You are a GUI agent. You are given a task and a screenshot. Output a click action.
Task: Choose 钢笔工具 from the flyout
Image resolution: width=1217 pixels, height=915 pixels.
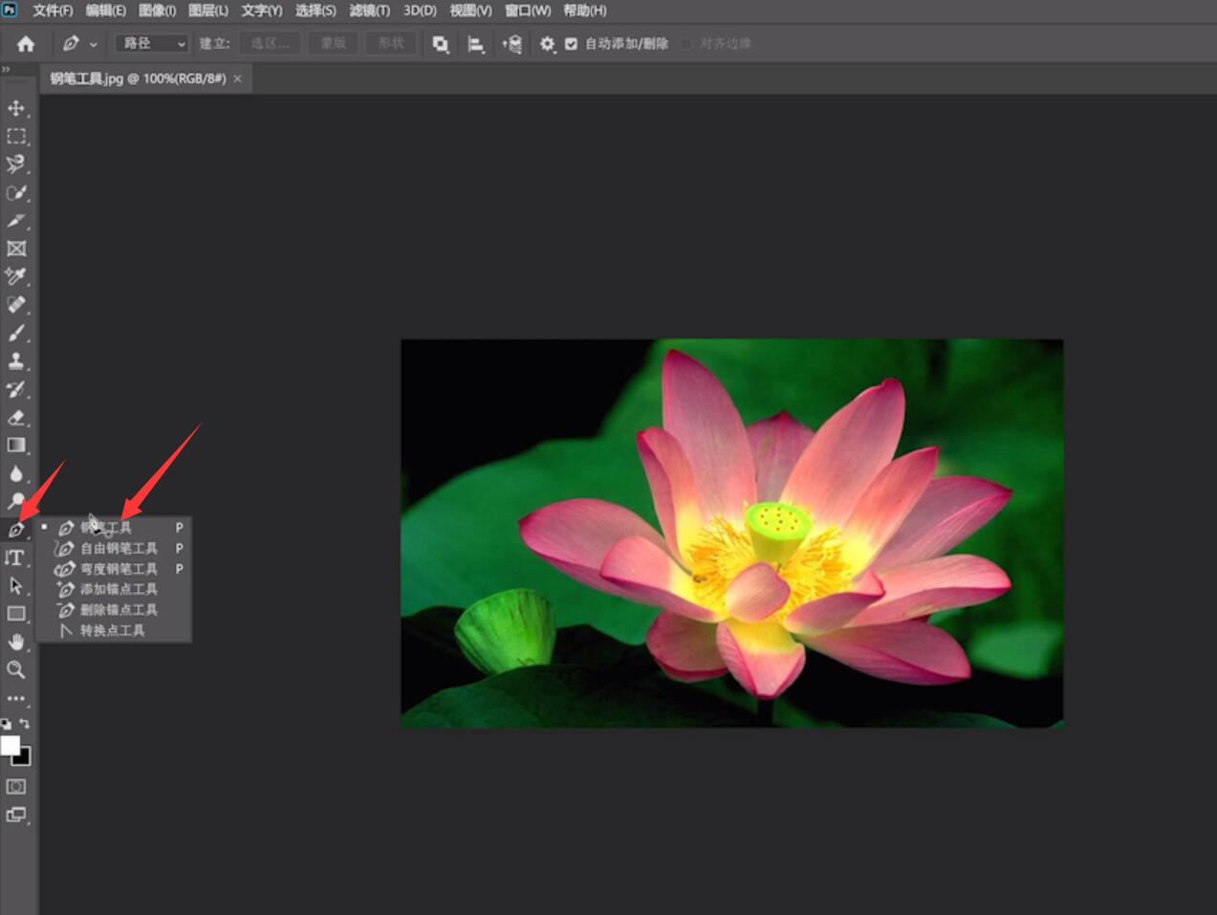tap(113, 528)
